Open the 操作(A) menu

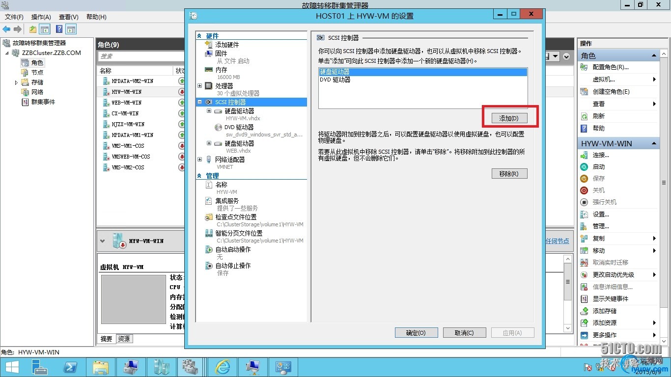[41, 17]
